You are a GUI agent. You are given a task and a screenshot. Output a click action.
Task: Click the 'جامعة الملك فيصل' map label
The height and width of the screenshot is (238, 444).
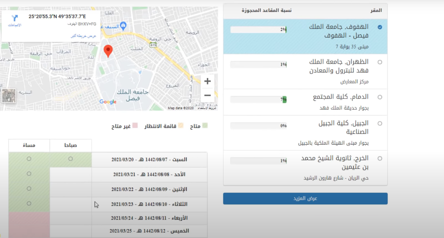click(x=132, y=95)
